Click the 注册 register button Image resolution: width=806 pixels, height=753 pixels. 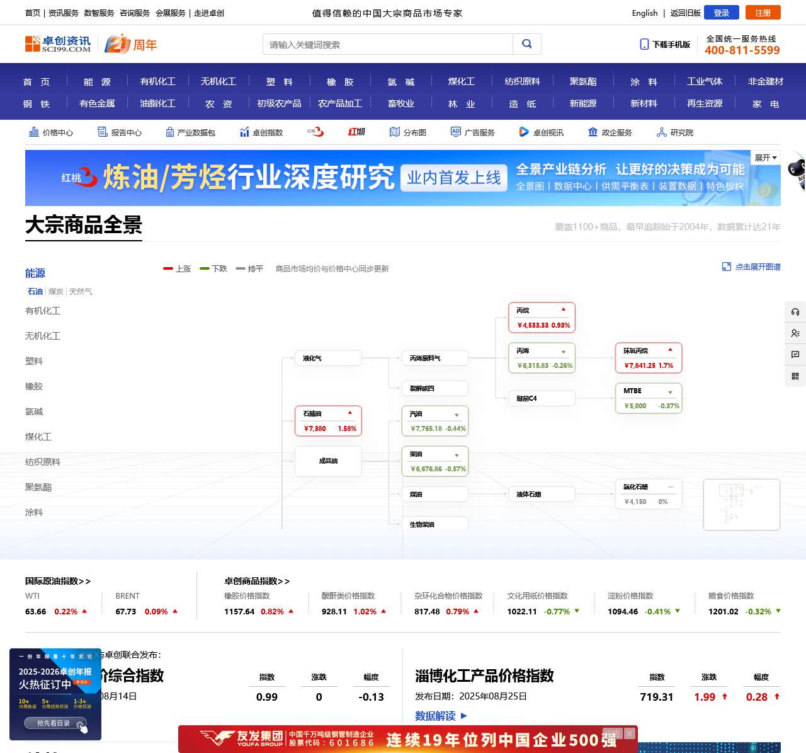click(x=763, y=13)
